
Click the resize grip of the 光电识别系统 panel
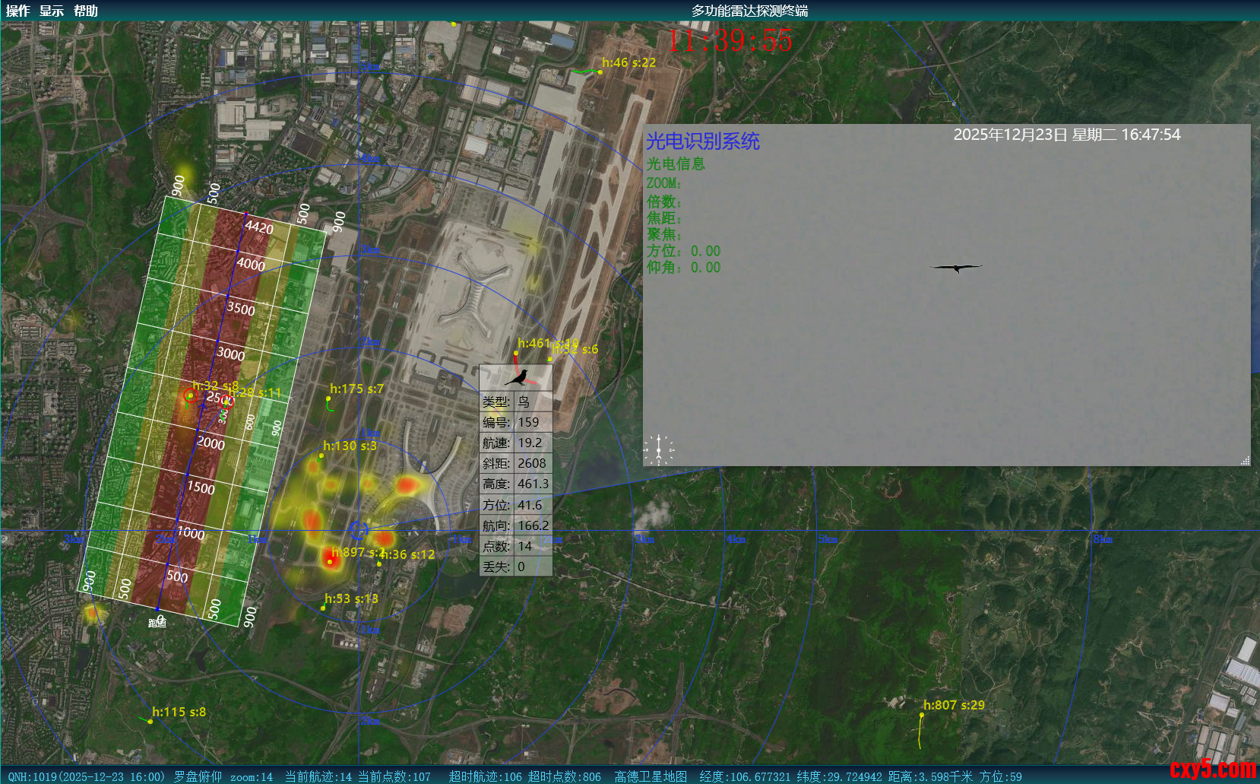(x=1245, y=460)
